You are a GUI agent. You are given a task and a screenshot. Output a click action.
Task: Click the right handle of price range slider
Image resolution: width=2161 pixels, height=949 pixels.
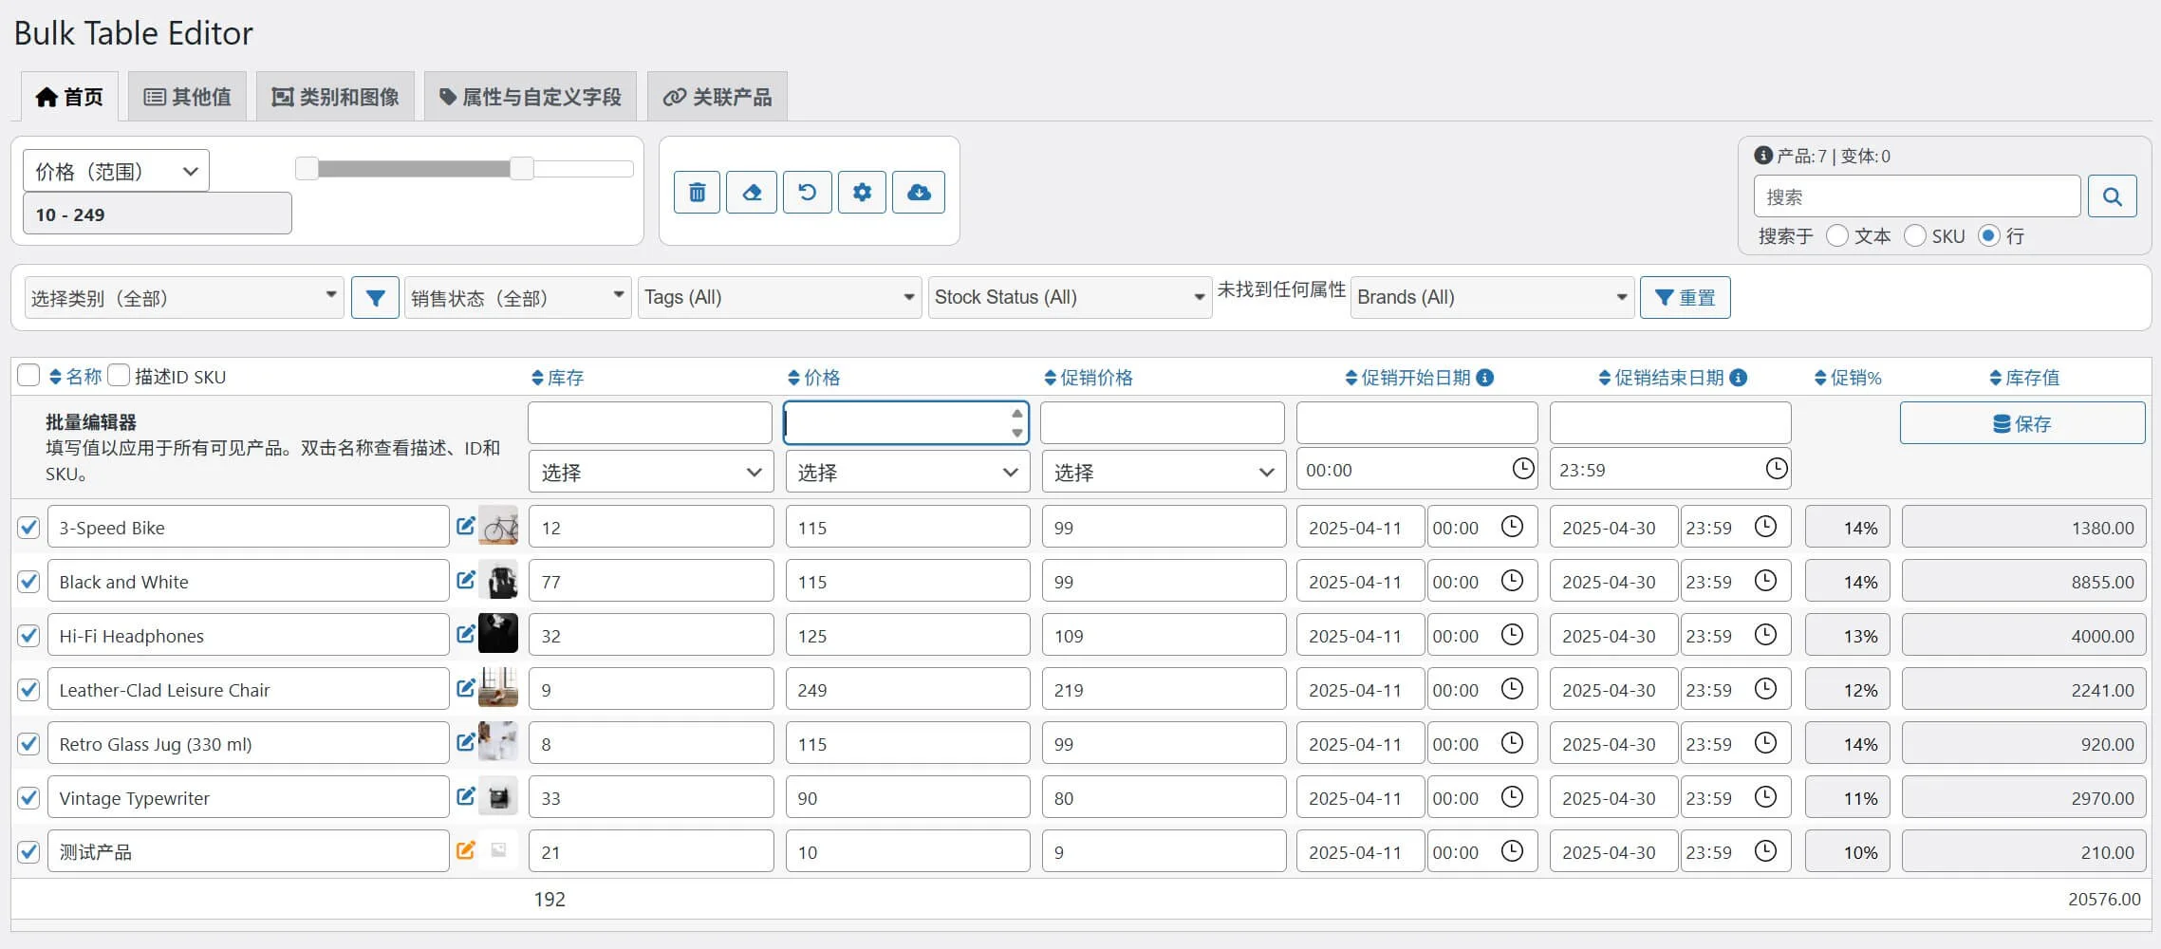[x=521, y=169]
